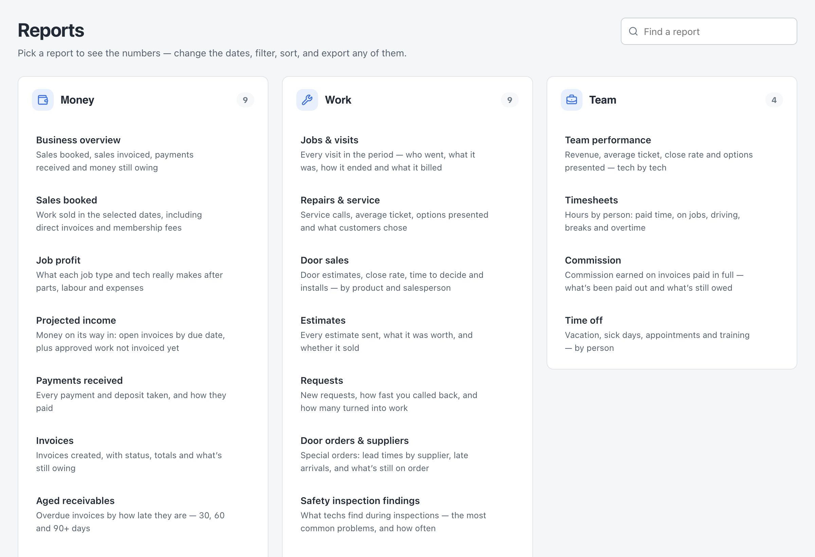Image resolution: width=815 pixels, height=557 pixels.
Task: Click 'Special orders: lead times by supplier' description
Action: pyautogui.click(x=384, y=462)
